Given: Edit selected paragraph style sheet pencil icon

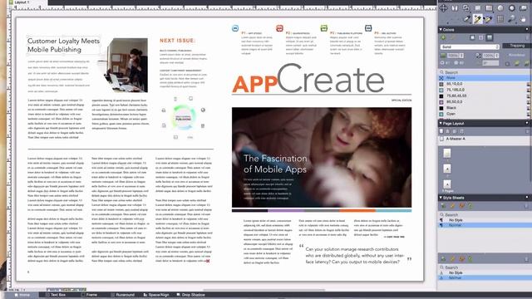Looking at the screenshot, I should [x=452, y=205].
